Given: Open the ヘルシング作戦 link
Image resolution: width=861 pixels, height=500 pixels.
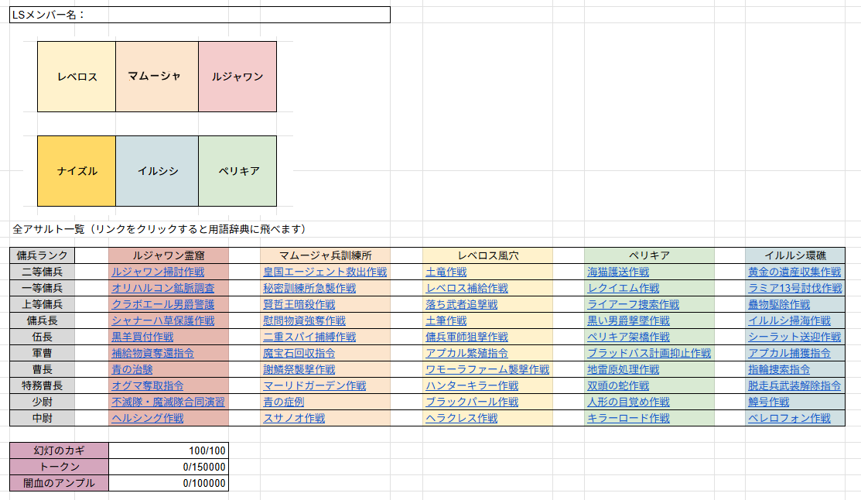Looking at the screenshot, I should click(x=148, y=418).
